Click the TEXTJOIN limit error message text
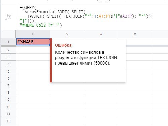Image resolution: width=168 pixels, height=126 pixels. [x=86, y=58]
